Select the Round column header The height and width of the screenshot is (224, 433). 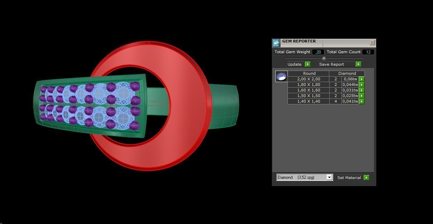pos(309,73)
